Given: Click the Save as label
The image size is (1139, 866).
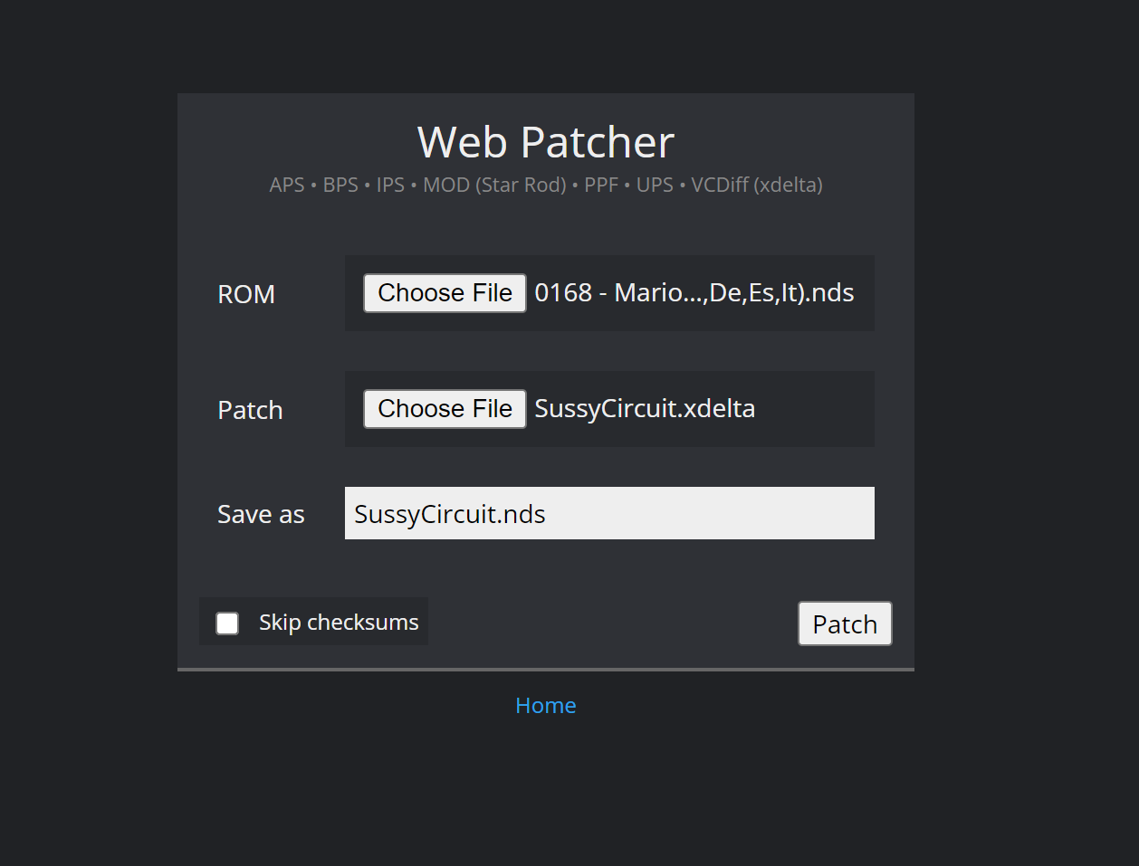Looking at the screenshot, I should [x=261, y=515].
